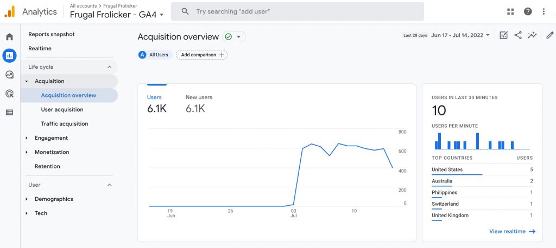Viewport: 556px width, 248px height.
Task: Click the United States country row
Action: coord(482,170)
